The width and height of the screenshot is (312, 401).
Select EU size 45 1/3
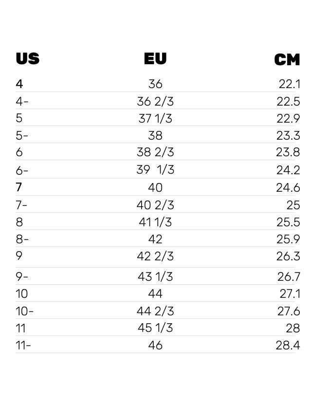coord(155,328)
